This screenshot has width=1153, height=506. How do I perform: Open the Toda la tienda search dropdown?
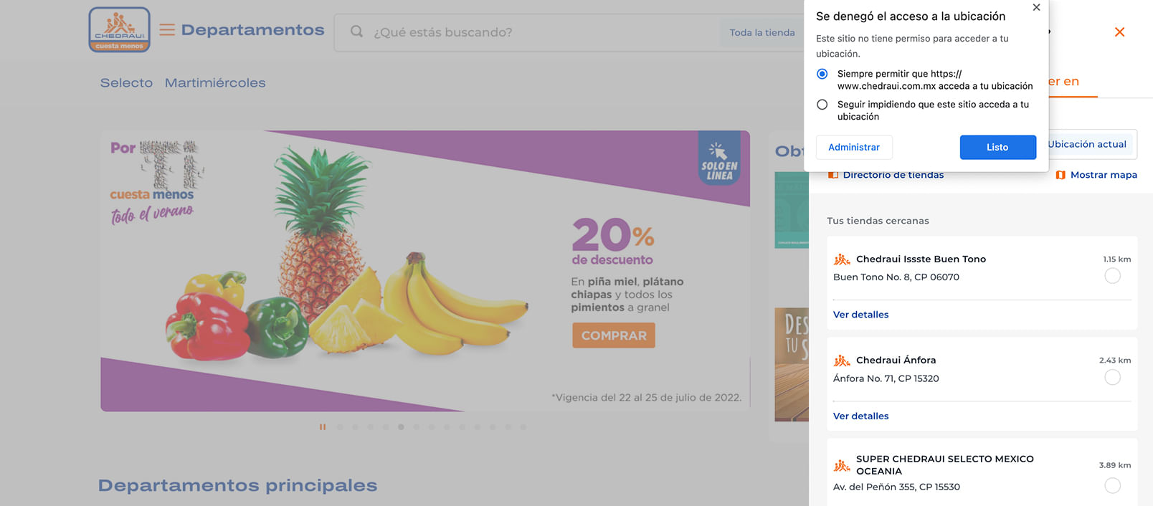tap(761, 32)
